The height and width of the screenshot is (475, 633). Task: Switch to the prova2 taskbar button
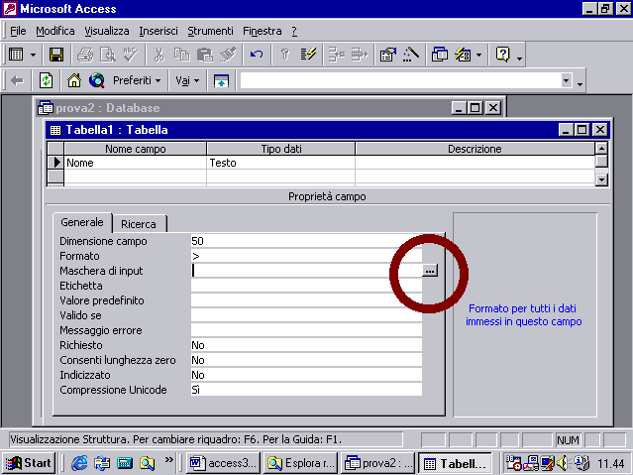point(377,463)
